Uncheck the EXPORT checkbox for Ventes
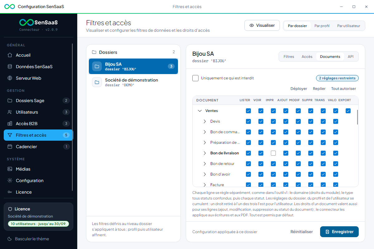374x249 pixels. click(348, 111)
